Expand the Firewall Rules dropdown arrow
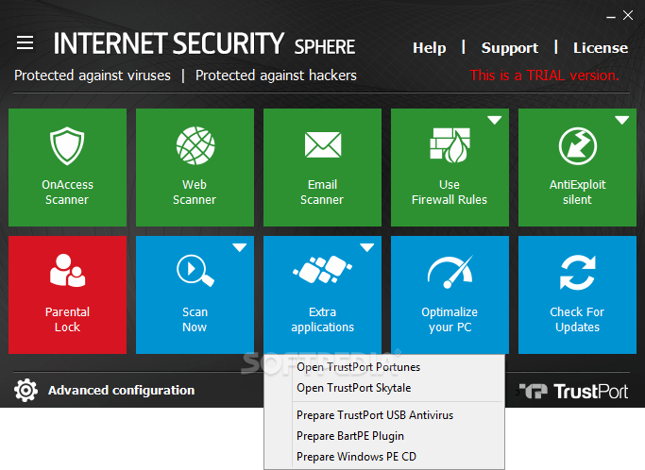The width and height of the screenshot is (645, 470). [x=494, y=121]
